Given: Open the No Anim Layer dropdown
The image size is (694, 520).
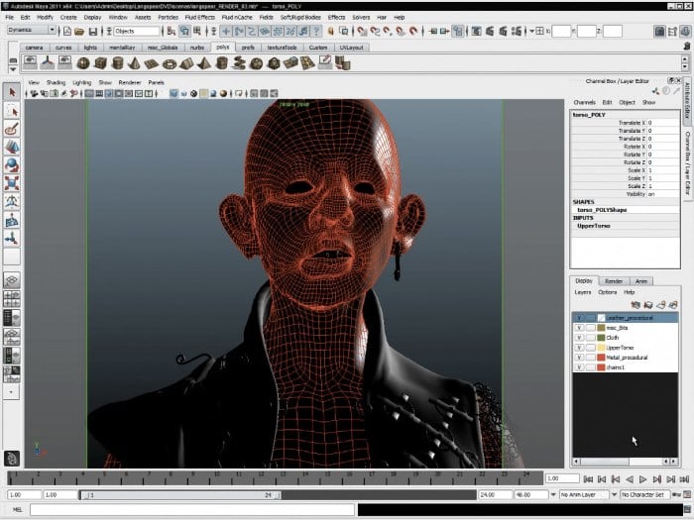Looking at the screenshot, I should (586, 493).
